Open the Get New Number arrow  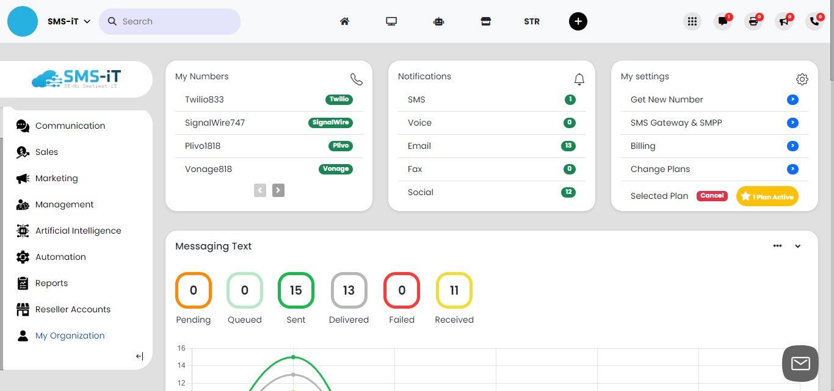tap(792, 99)
